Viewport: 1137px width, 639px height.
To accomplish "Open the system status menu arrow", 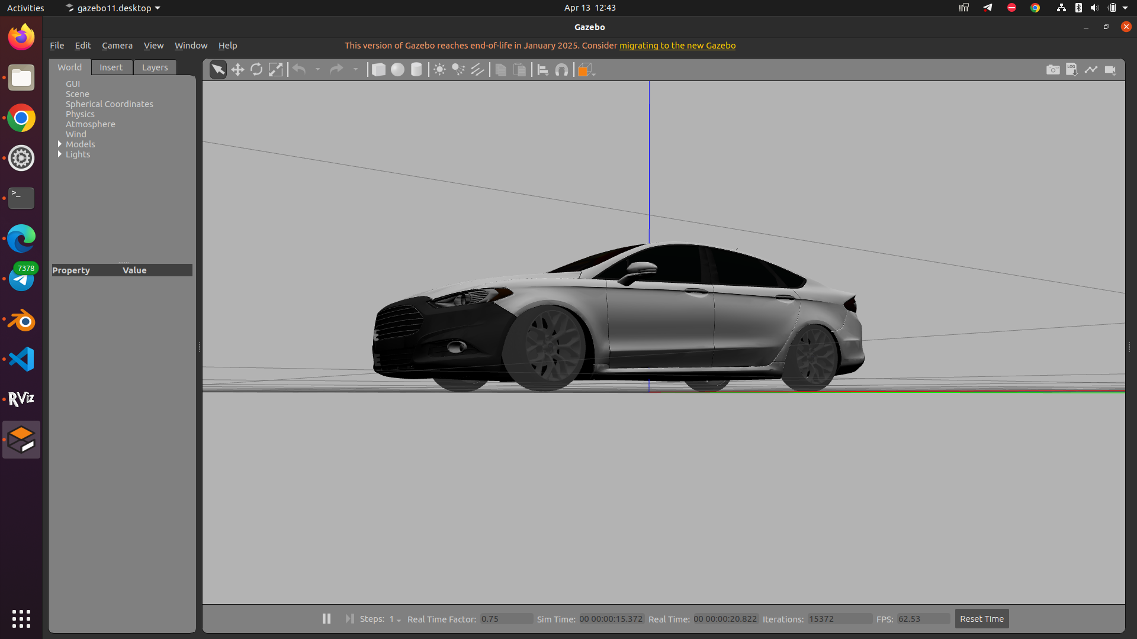I will [1125, 8].
